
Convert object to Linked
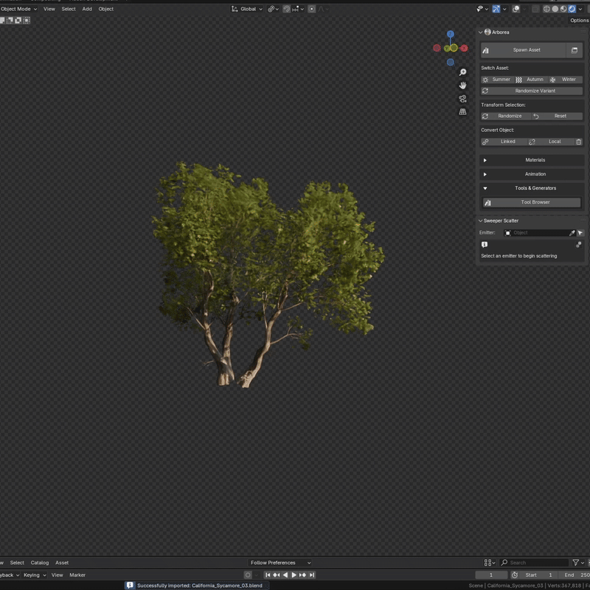coord(504,142)
